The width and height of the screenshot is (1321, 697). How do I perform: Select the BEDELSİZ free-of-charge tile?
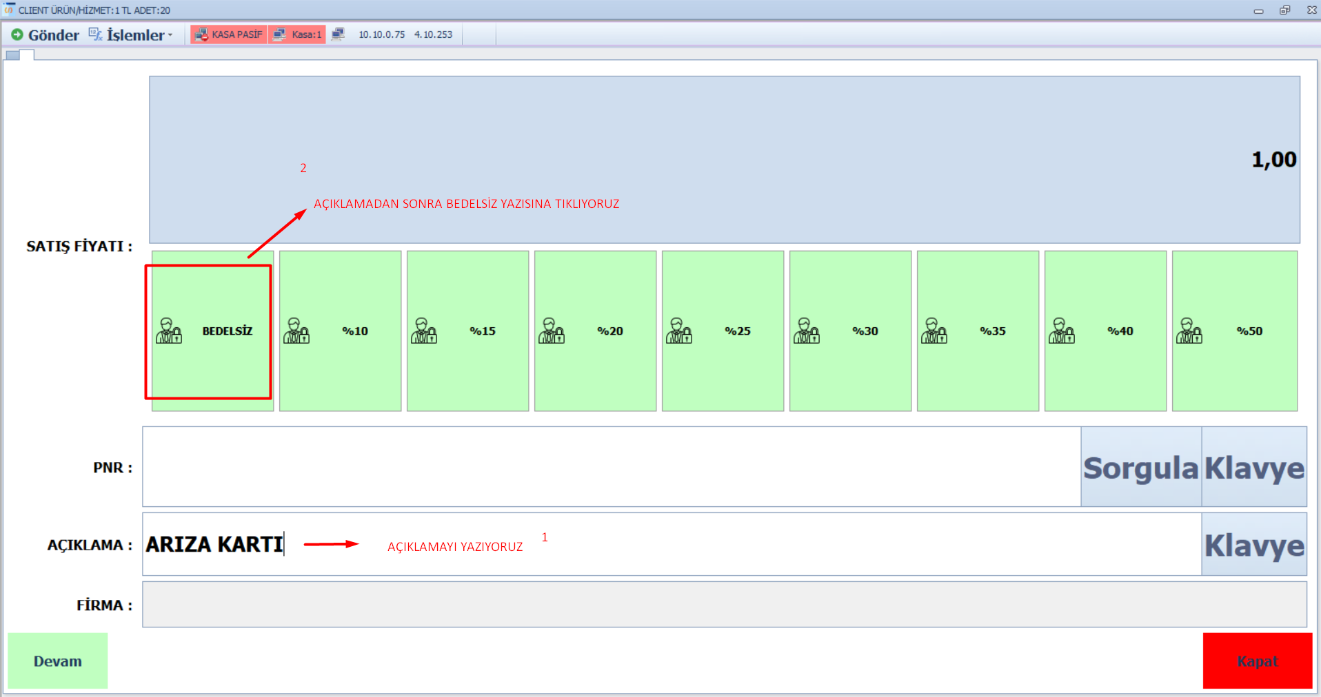(212, 331)
